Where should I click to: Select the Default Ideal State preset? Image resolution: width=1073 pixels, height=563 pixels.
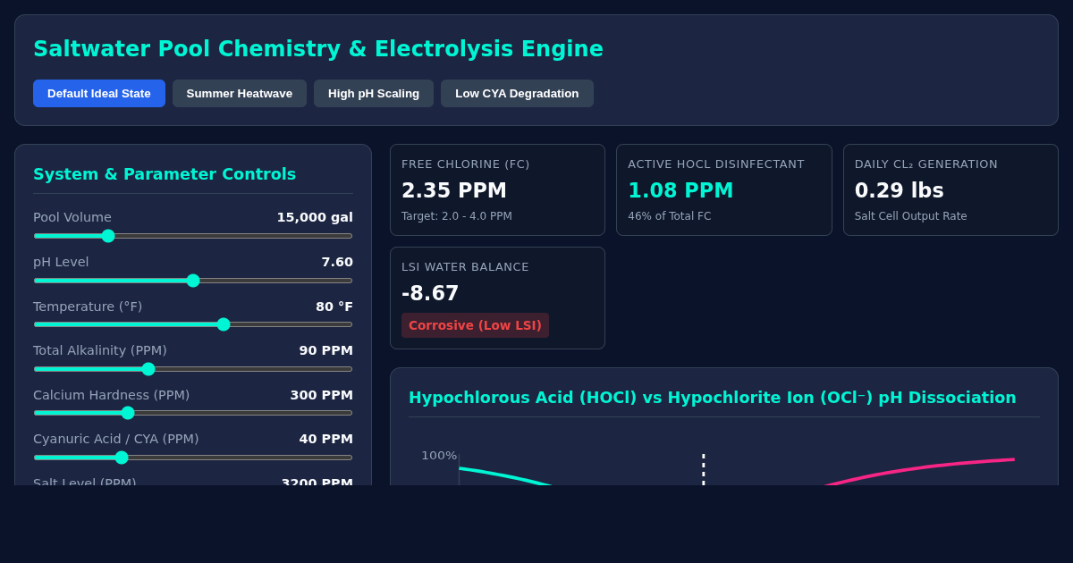(99, 93)
